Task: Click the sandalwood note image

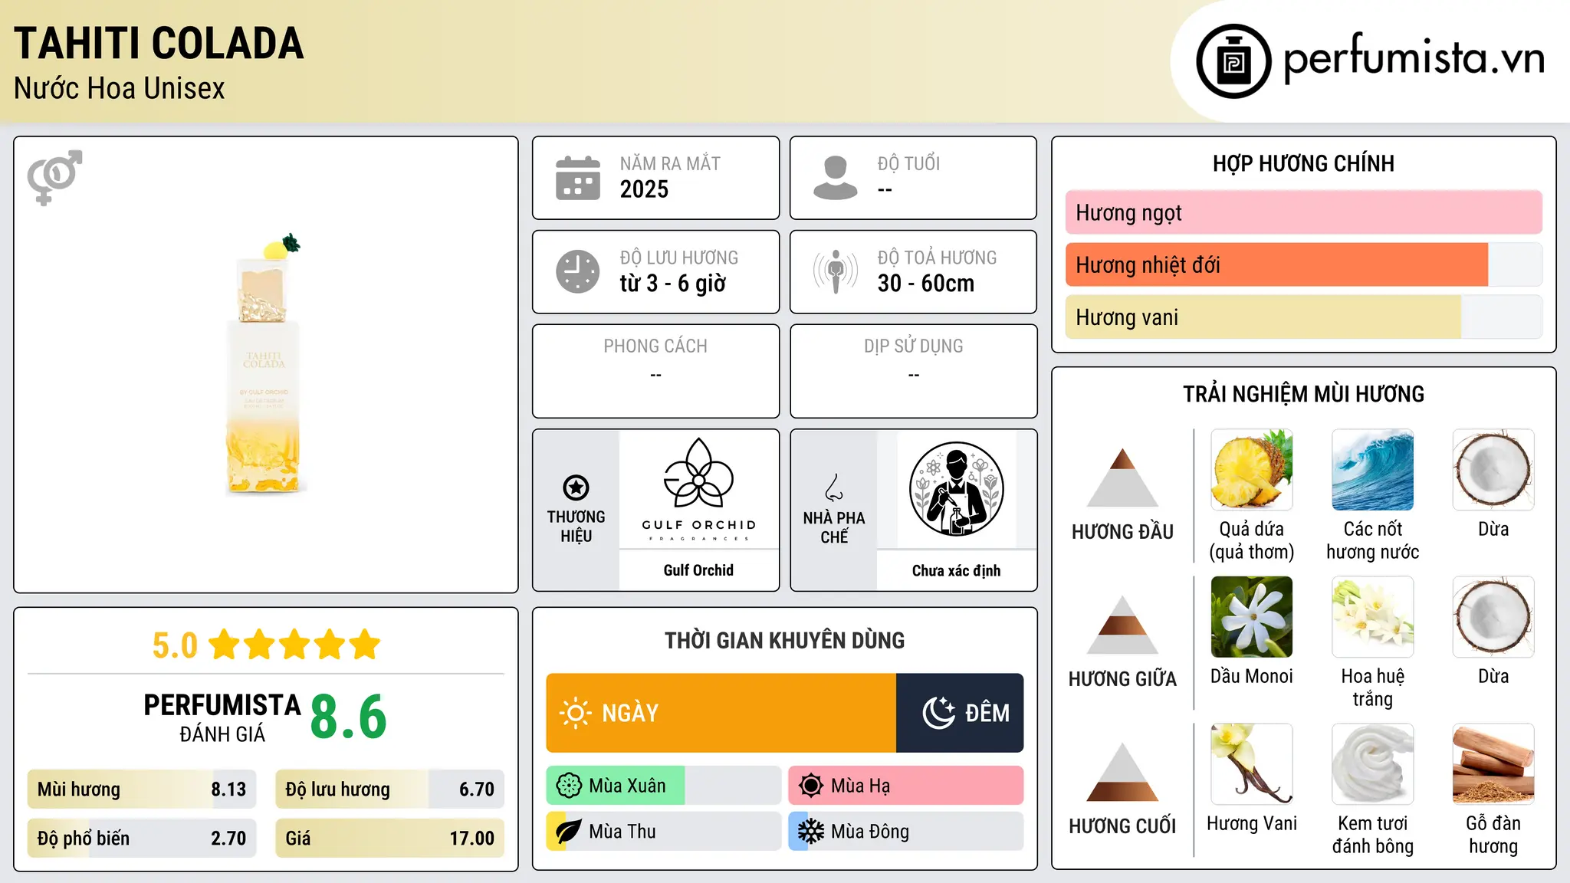Action: coord(1493,764)
